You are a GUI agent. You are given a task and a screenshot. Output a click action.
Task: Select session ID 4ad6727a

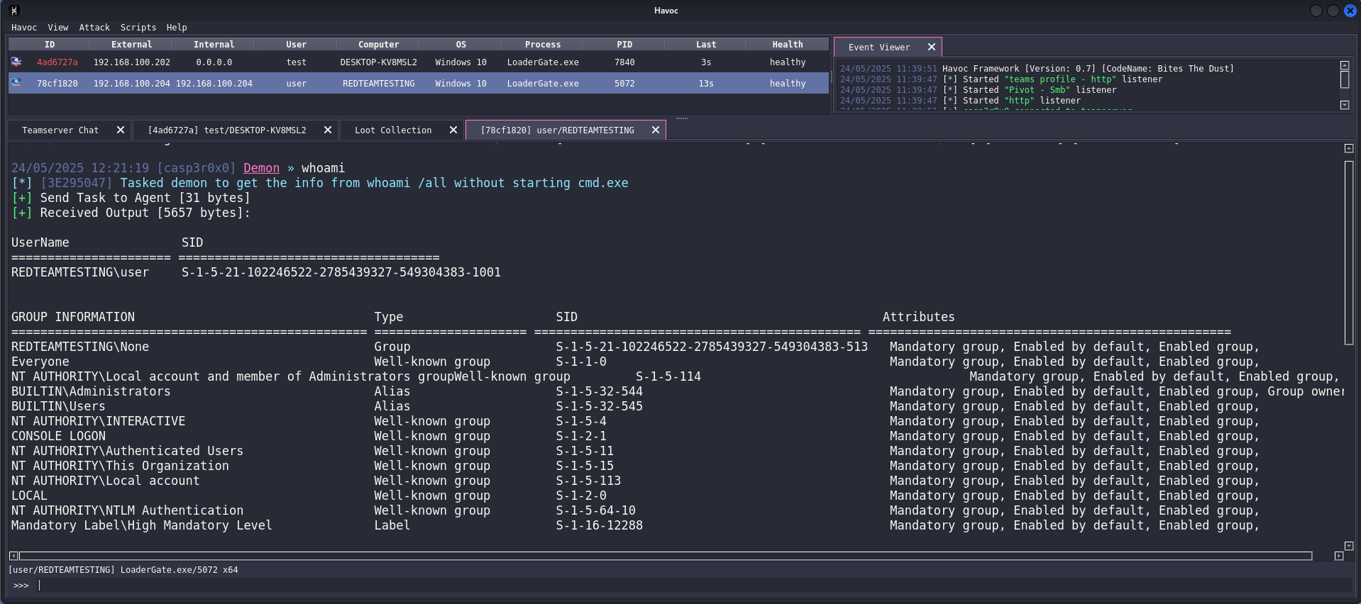click(x=57, y=62)
